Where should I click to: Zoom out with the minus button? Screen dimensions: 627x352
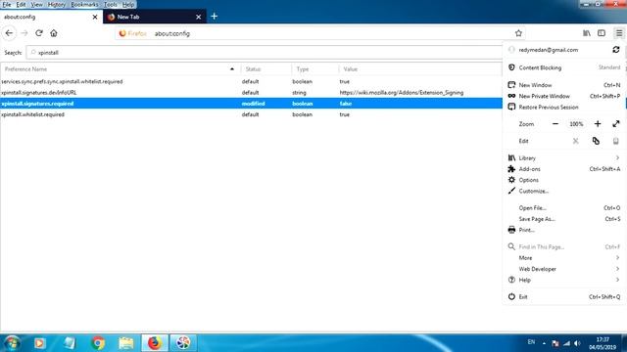tap(555, 124)
